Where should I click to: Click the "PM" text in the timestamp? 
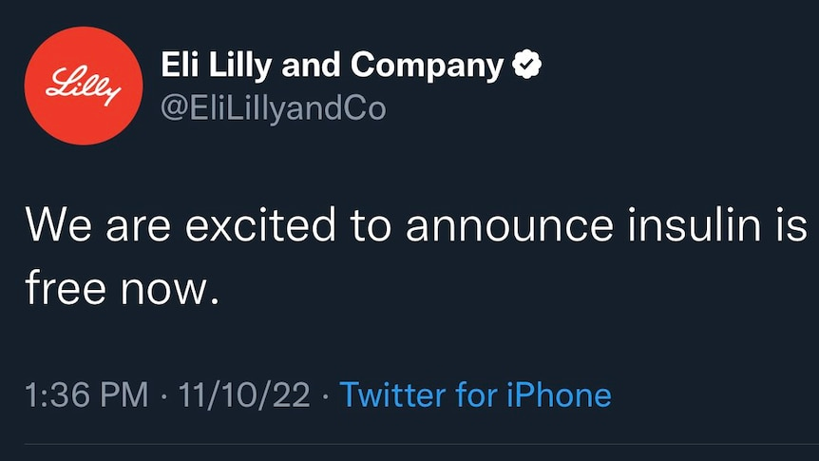124,394
